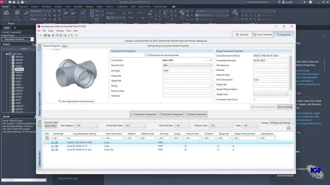Click the Reset Filters button
Viewport: 330px width, 185px height.
(x=51, y=126)
